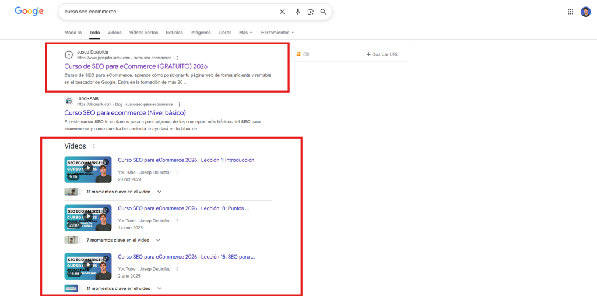Switch to the Modo IA tab
The width and height of the screenshot is (597, 297).
73,33
